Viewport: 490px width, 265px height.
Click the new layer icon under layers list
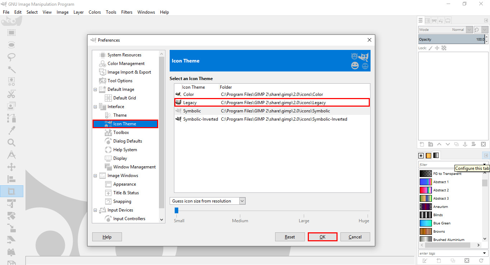coord(422,144)
